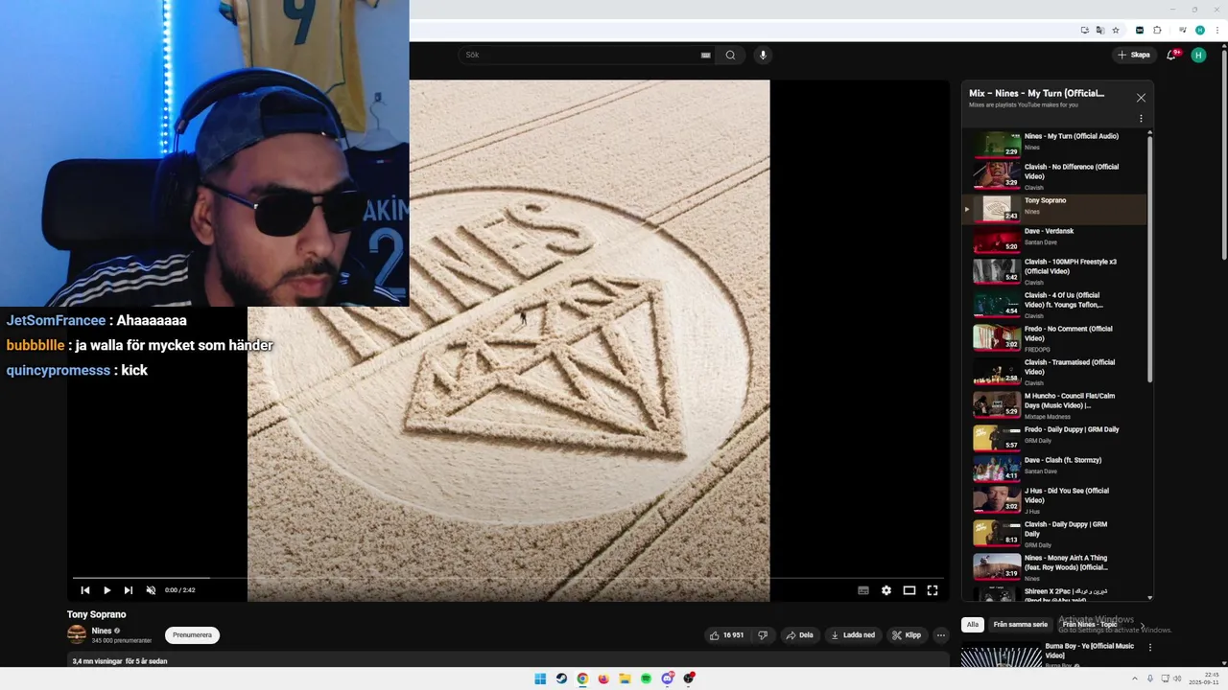1228x690 pixels.
Task: Open options for Burna Boy - Ye
Action: 1150,648
